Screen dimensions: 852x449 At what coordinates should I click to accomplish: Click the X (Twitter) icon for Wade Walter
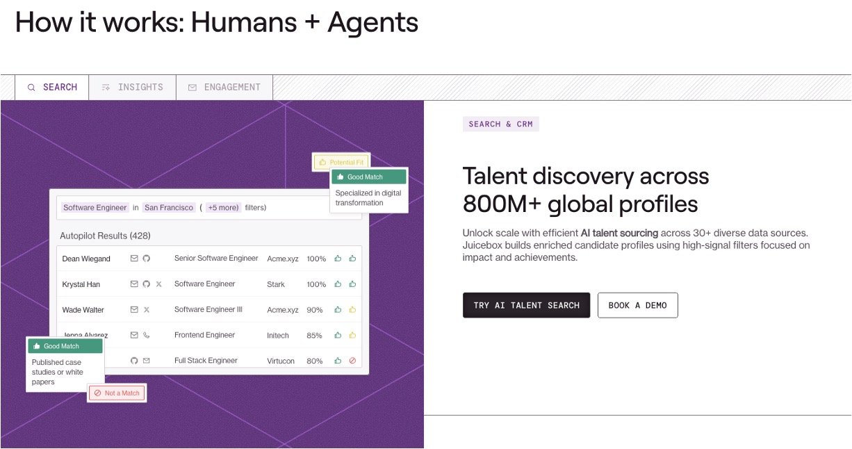(x=146, y=310)
